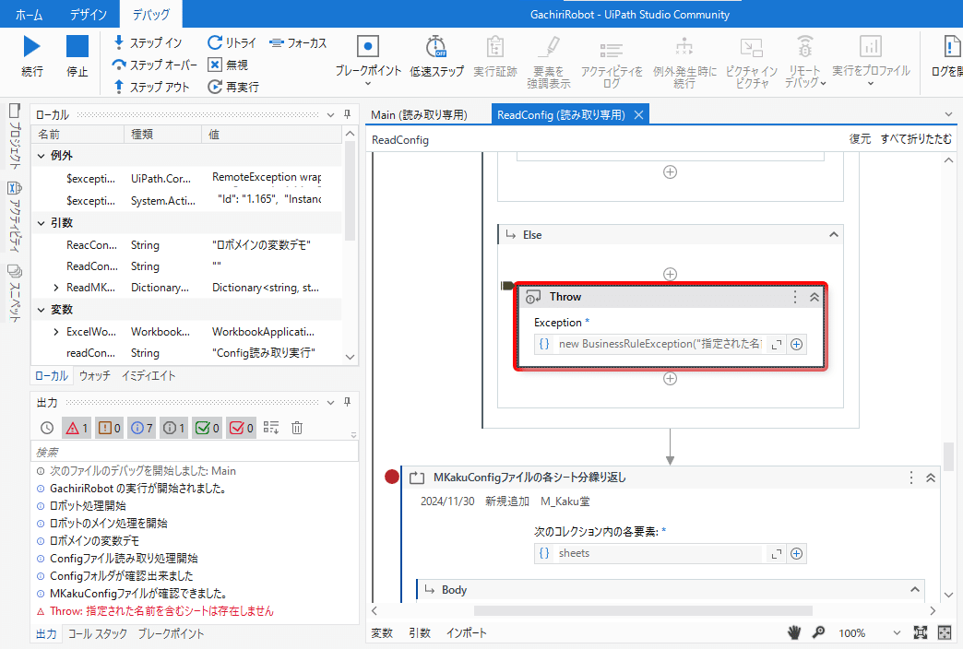Close the ReadConfig tab
This screenshot has width=963, height=649.
point(638,115)
